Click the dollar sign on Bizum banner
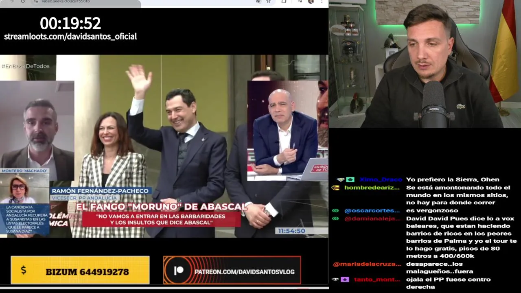521x293 pixels. (24, 270)
